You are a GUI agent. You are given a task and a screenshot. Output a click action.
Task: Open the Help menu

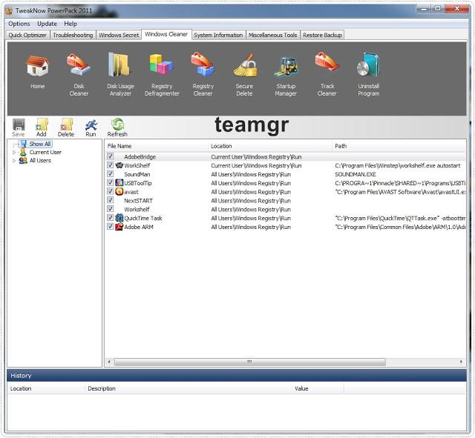point(71,24)
